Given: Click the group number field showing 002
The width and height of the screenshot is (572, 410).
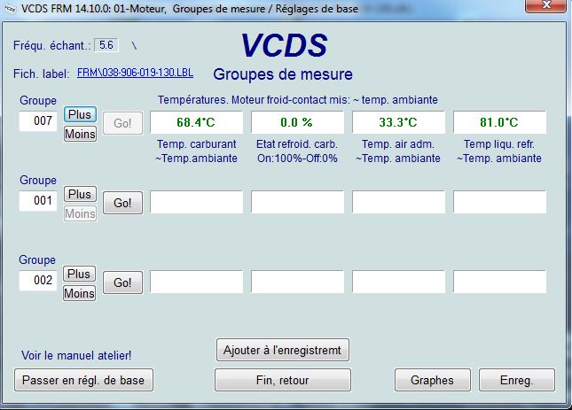Looking at the screenshot, I should pos(38,281).
